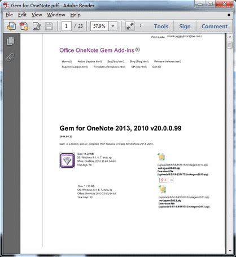
Task: Open the Help menu
Action: pos(75,15)
